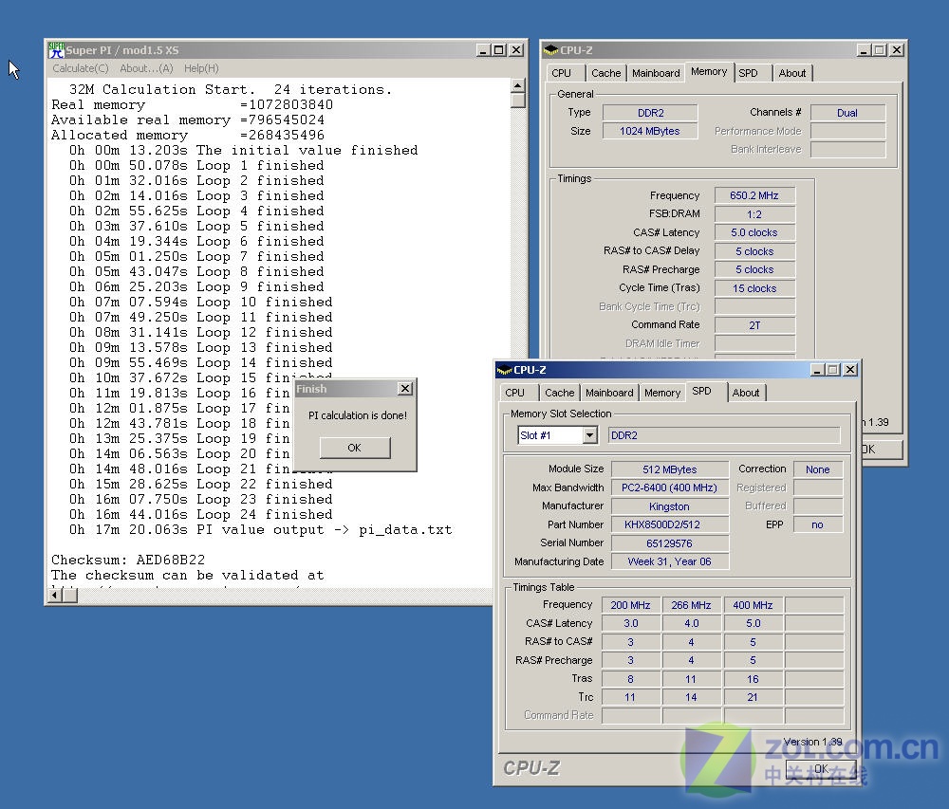The width and height of the screenshot is (949, 809).
Task: Click the Super PI title bar icon
Action: tap(56, 50)
